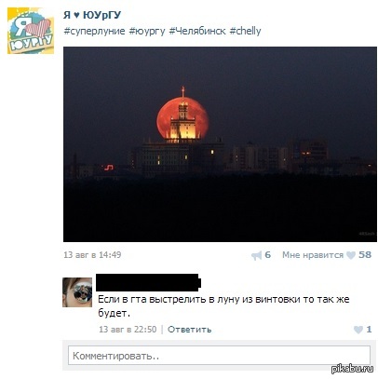Open the #Челябинск hashtag
The image size is (378, 379).
[x=197, y=31]
